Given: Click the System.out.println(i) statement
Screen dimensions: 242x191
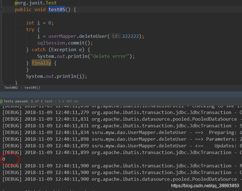Looking at the screenshot, I should [56, 76].
